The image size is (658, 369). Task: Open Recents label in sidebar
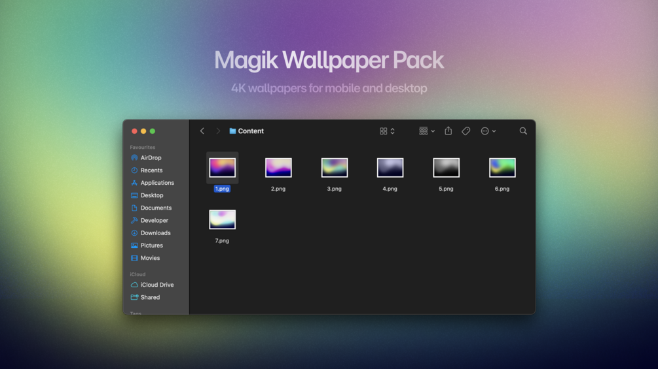[151, 170]
